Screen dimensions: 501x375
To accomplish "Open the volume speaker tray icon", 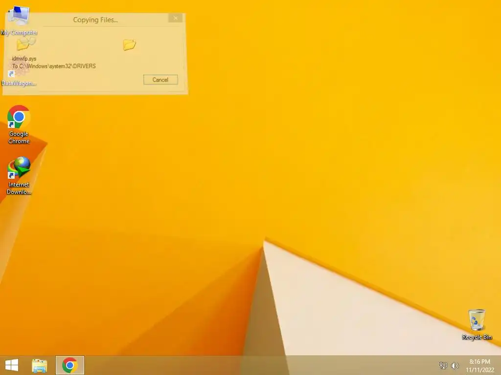I will [x=455, y=365].
